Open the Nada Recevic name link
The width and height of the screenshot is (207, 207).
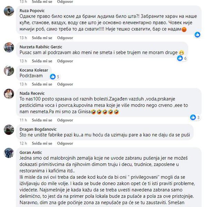click(x=32, y=93)
